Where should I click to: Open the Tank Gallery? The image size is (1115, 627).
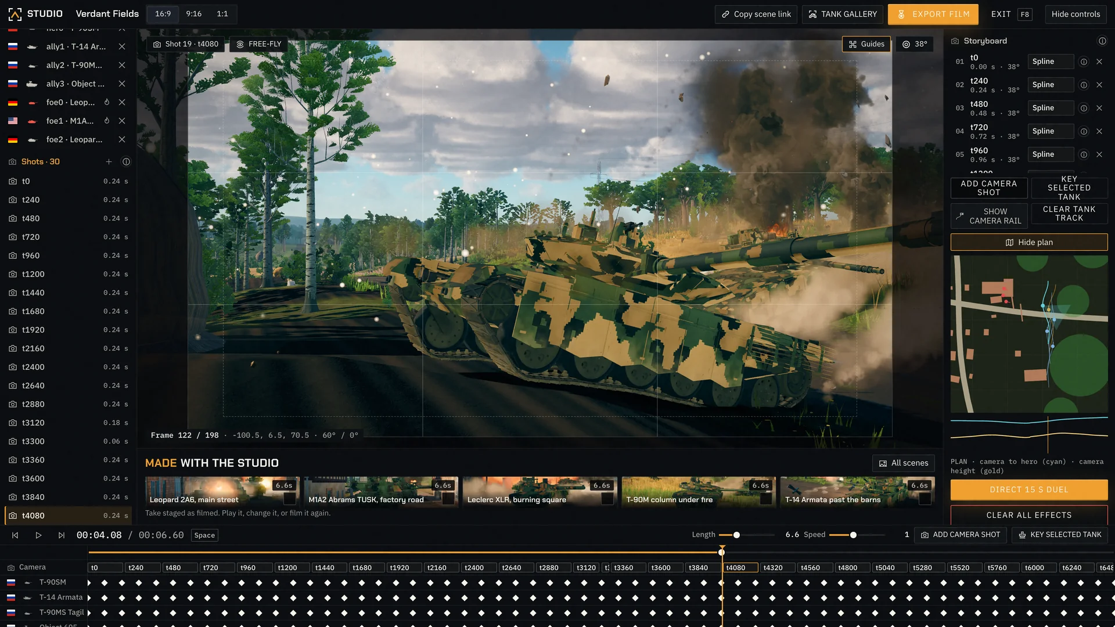843,14
